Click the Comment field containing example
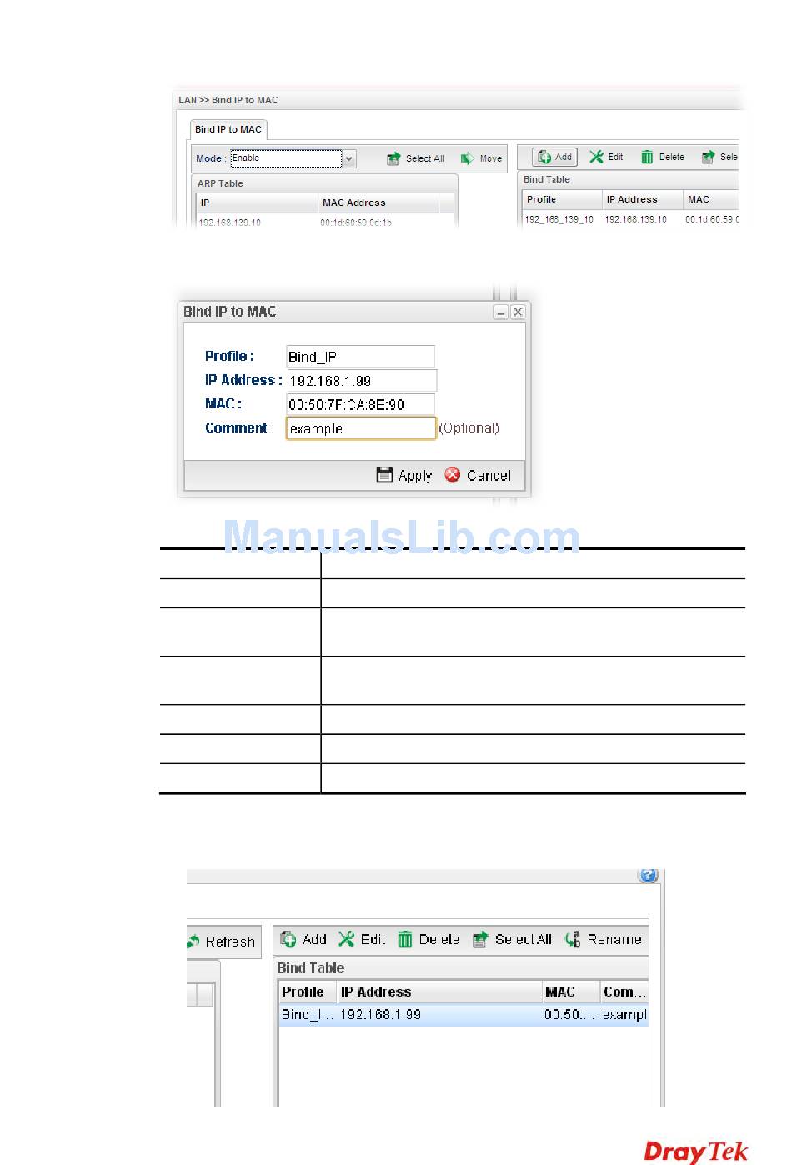792x1165 pixels. [x=360, y=428]
